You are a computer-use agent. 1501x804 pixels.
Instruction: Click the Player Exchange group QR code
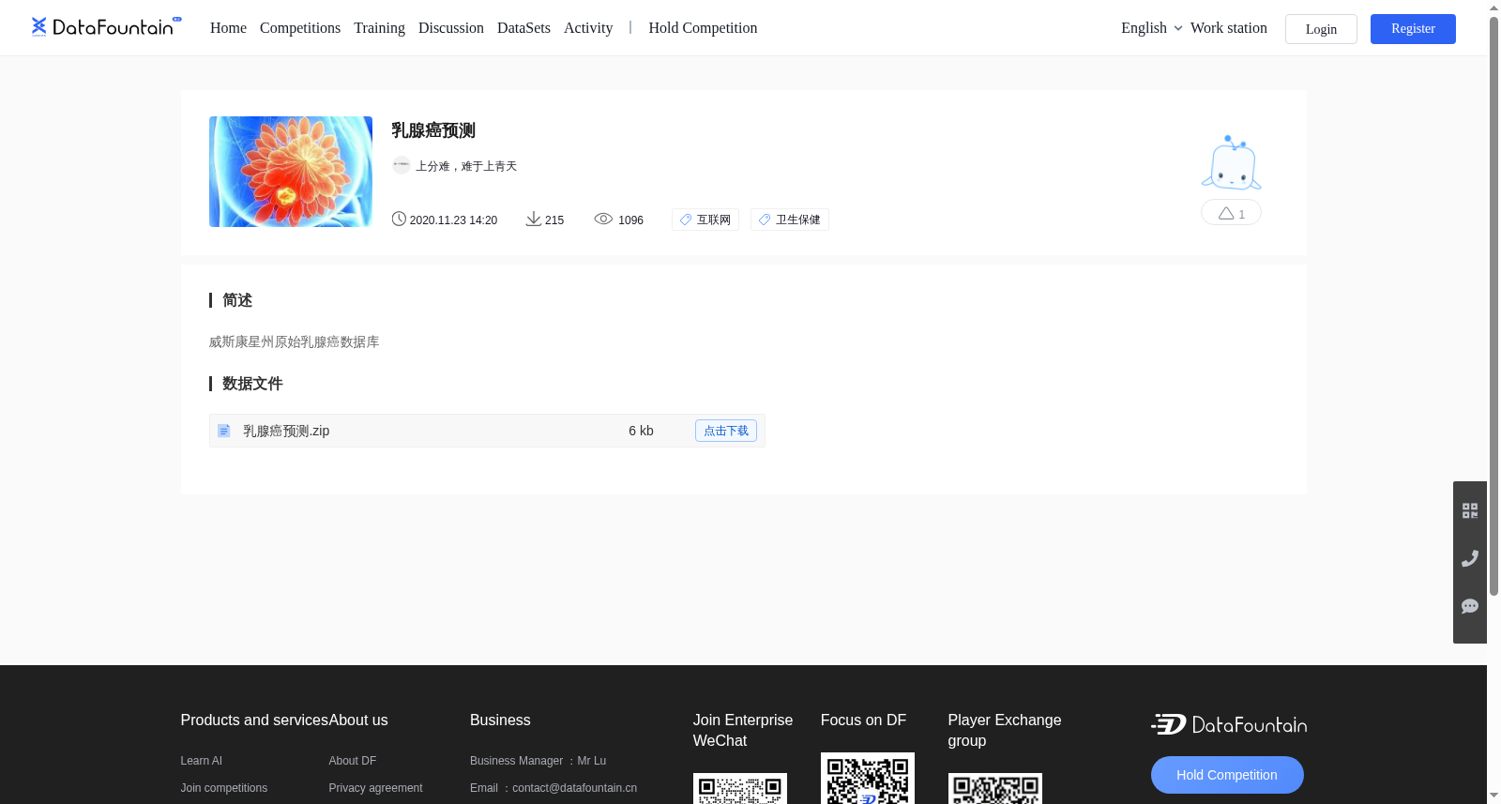click(x=995, y=789)
